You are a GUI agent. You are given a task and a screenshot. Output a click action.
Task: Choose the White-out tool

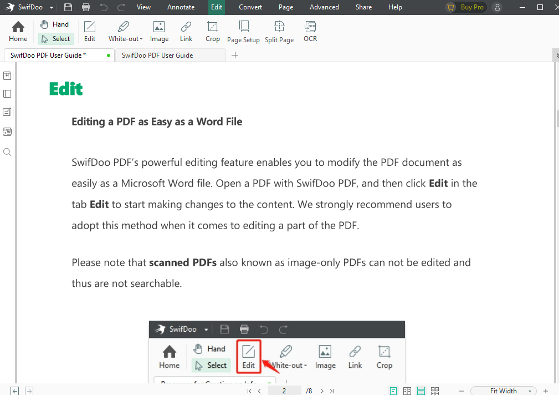[x=124, y=32]
